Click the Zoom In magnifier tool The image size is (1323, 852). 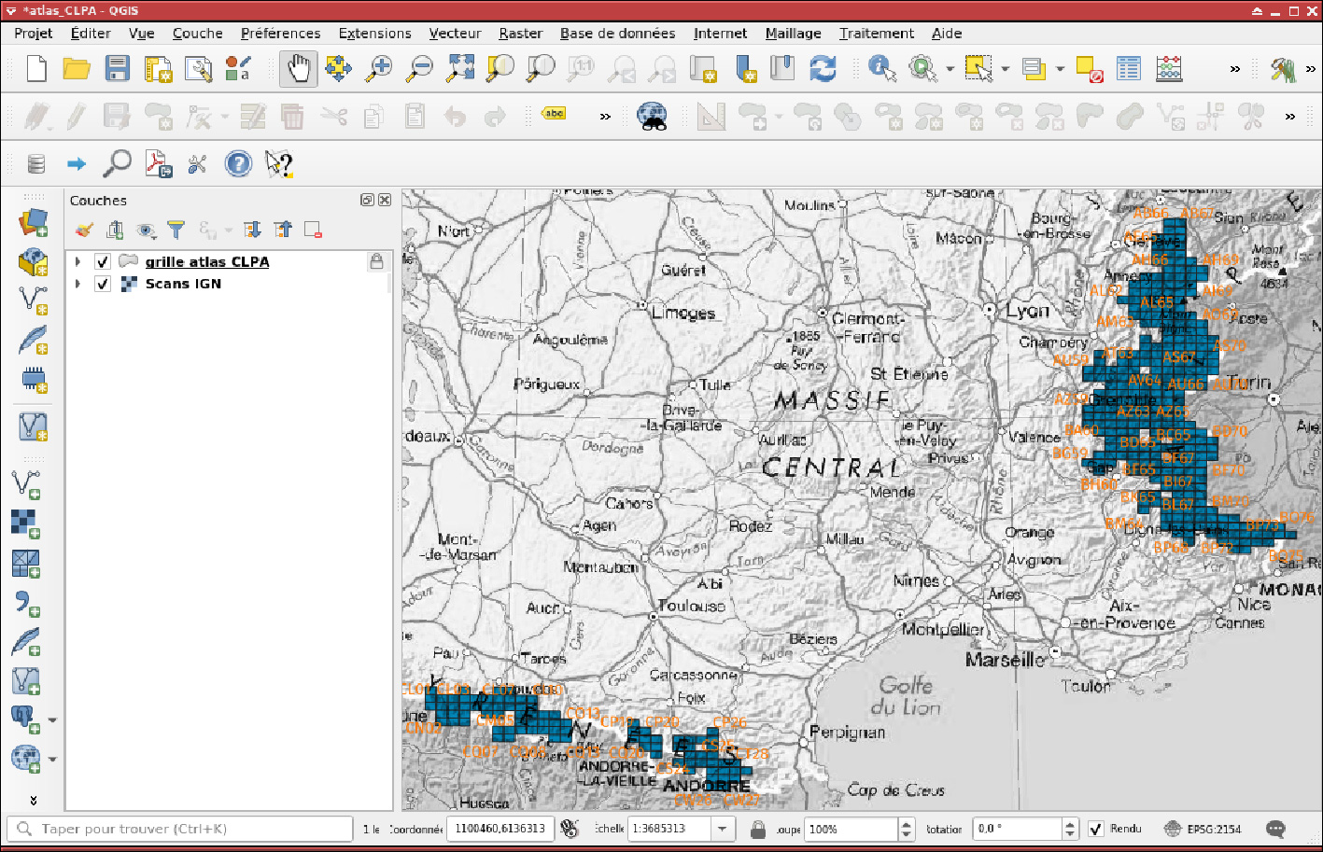[379, 69]
